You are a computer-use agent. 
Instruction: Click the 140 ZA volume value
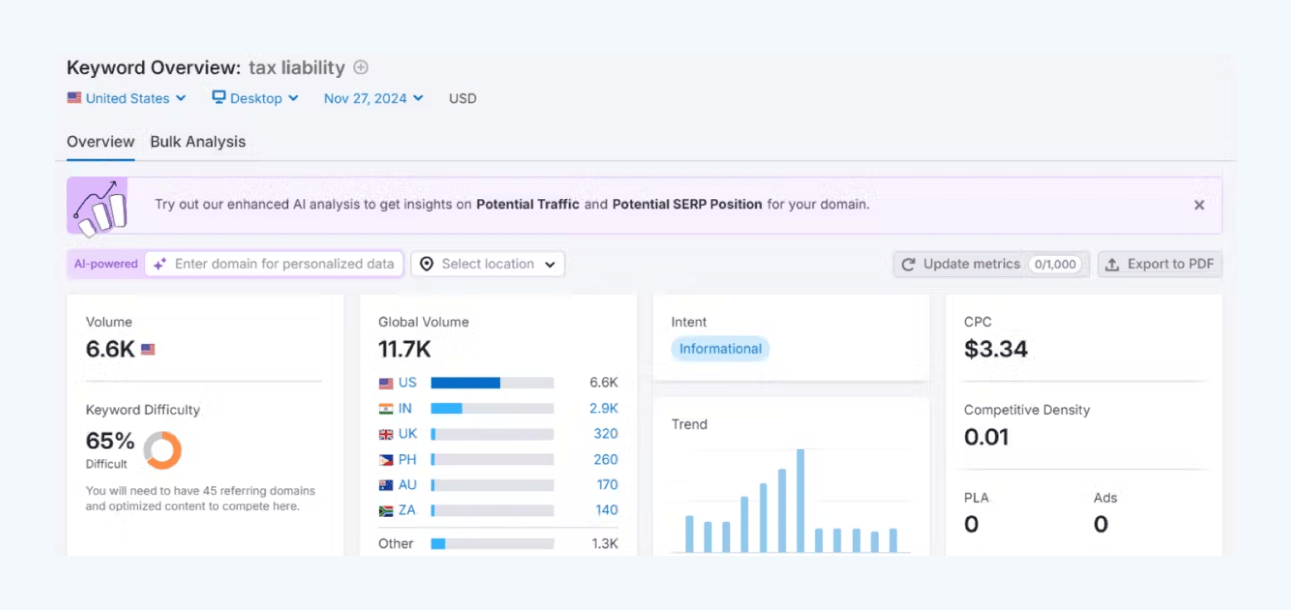click(x=607, y=510)
